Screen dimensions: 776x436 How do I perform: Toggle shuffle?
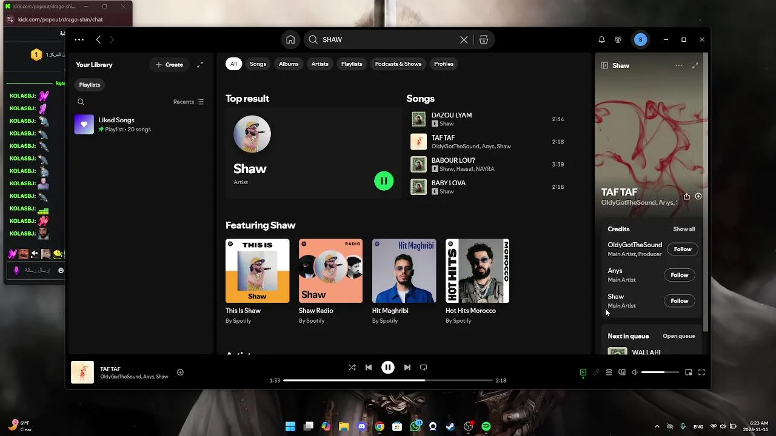(x=352, y=367)
